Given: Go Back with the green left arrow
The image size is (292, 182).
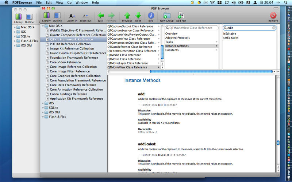Looking at the screenshot, I should tap(101, 16).
